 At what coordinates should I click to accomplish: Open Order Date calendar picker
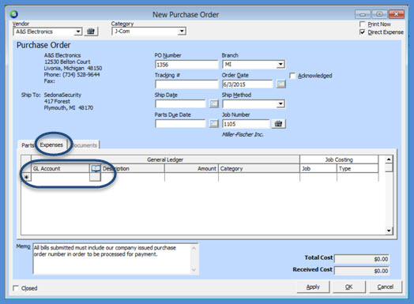[281, 84]
